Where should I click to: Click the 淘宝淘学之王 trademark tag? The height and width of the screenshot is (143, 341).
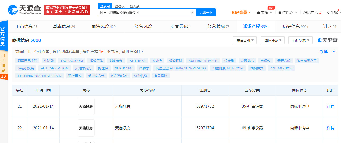(307, 61)
